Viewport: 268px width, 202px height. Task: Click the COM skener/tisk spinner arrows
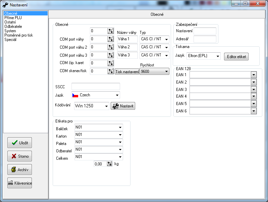point(111,71)
